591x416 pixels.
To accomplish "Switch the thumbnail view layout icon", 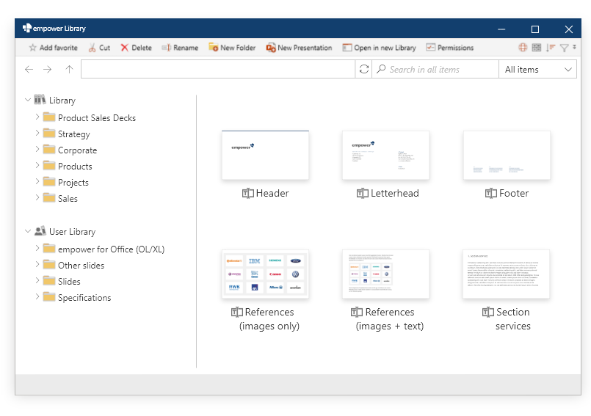I will coord(537,48).
